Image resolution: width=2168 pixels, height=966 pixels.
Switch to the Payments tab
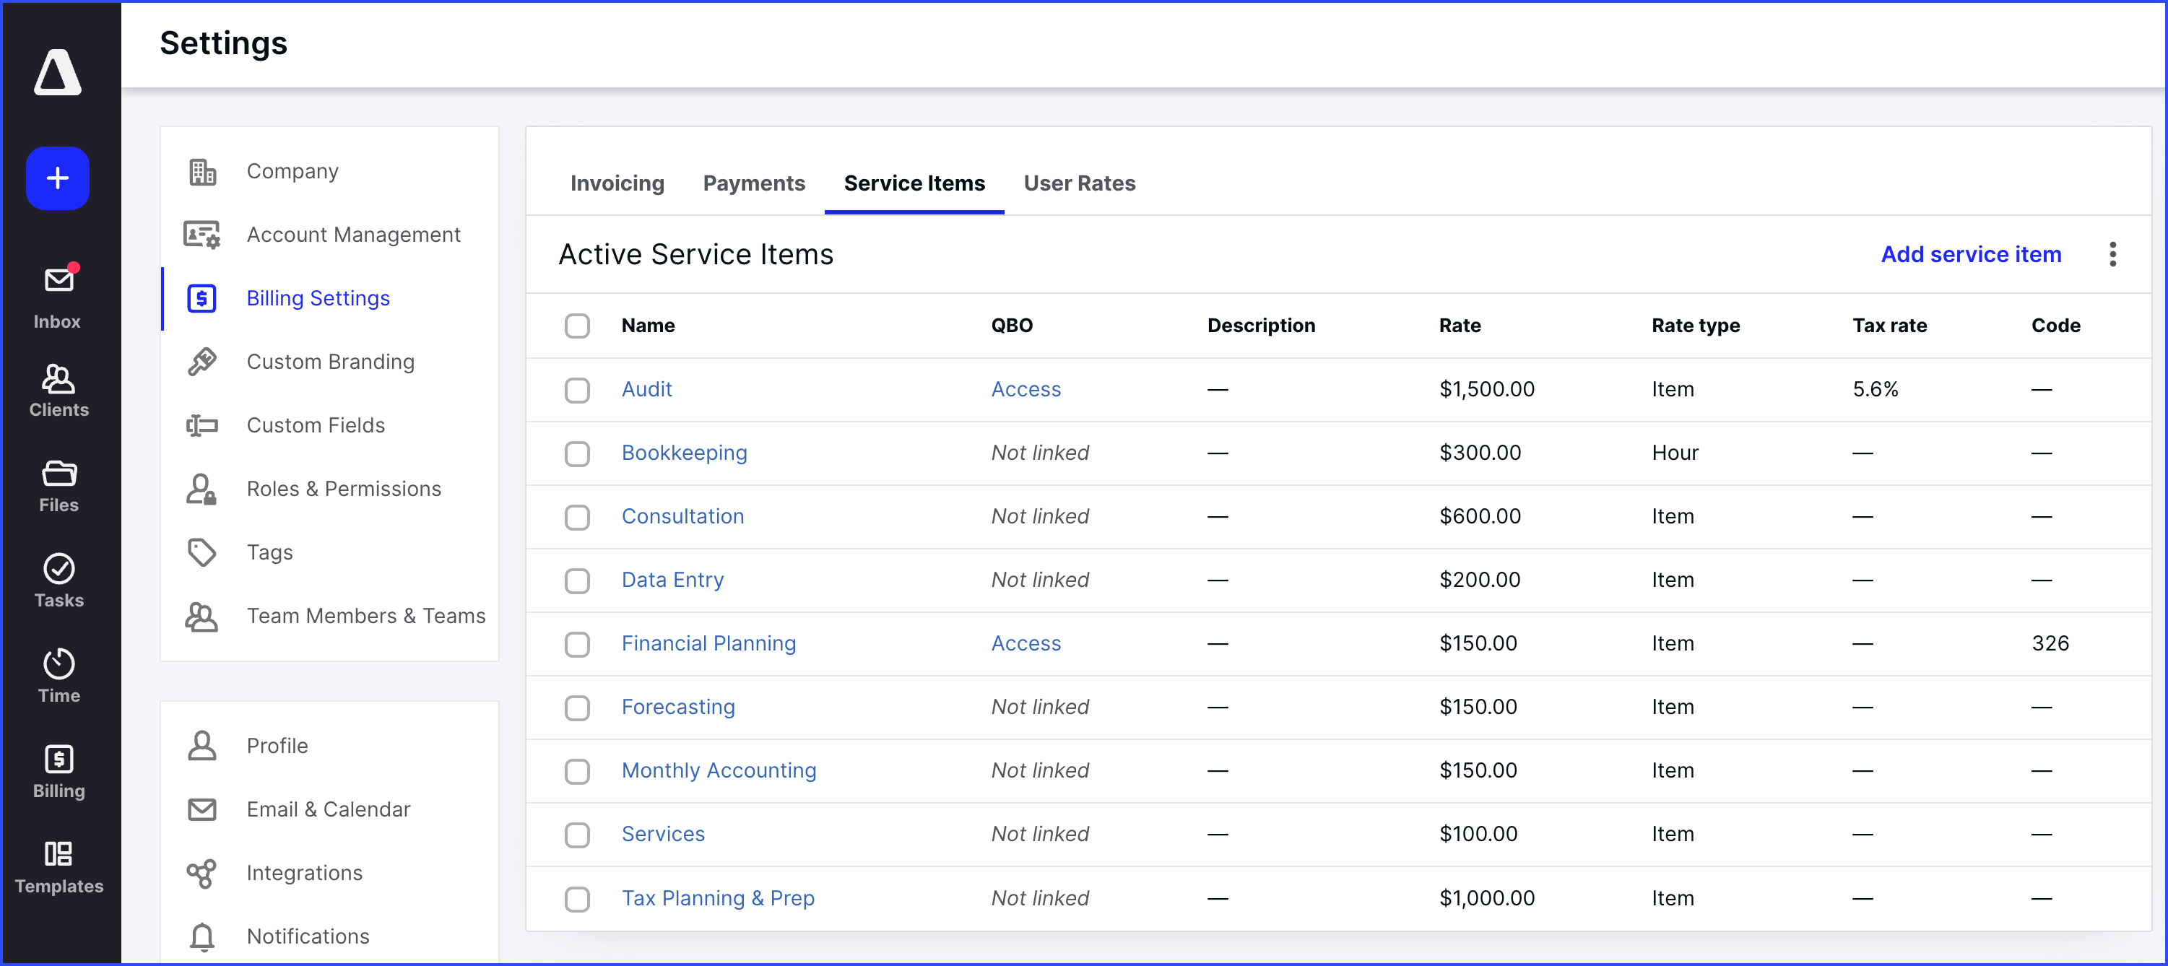coord(754,183)
